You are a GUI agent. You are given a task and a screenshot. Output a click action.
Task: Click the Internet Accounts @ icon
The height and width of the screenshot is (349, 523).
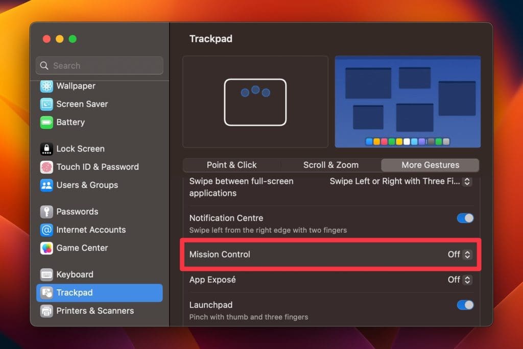click(x=46, y=230)
